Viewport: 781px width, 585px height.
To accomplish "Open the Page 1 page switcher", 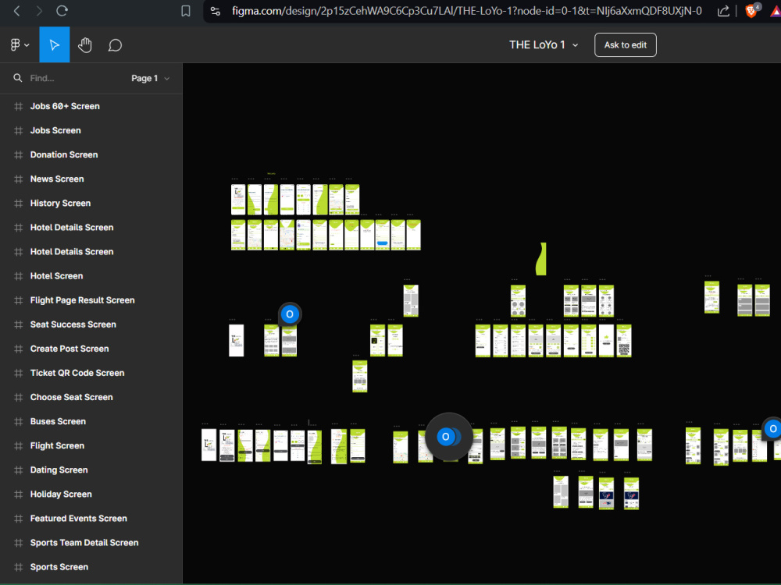I will [x=151, y=78].
